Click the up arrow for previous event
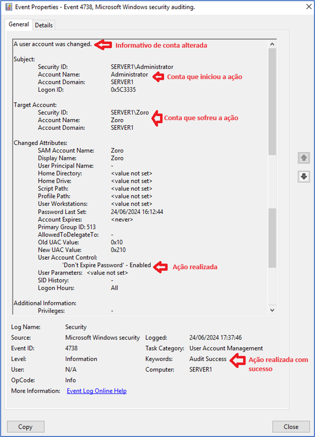The width and height of the screenshot is (315, 437). (304, 158)
